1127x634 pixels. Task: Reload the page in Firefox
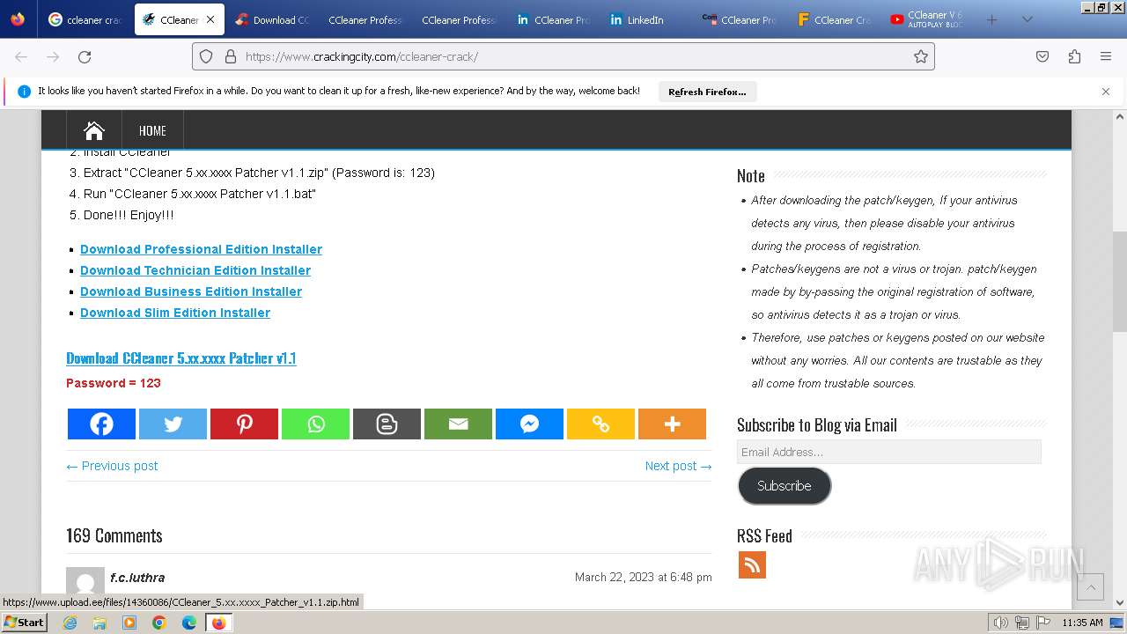coord(85,56)
